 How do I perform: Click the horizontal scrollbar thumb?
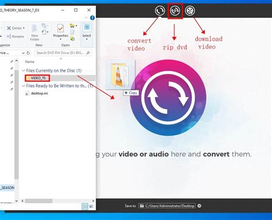[x=38, y=201]
